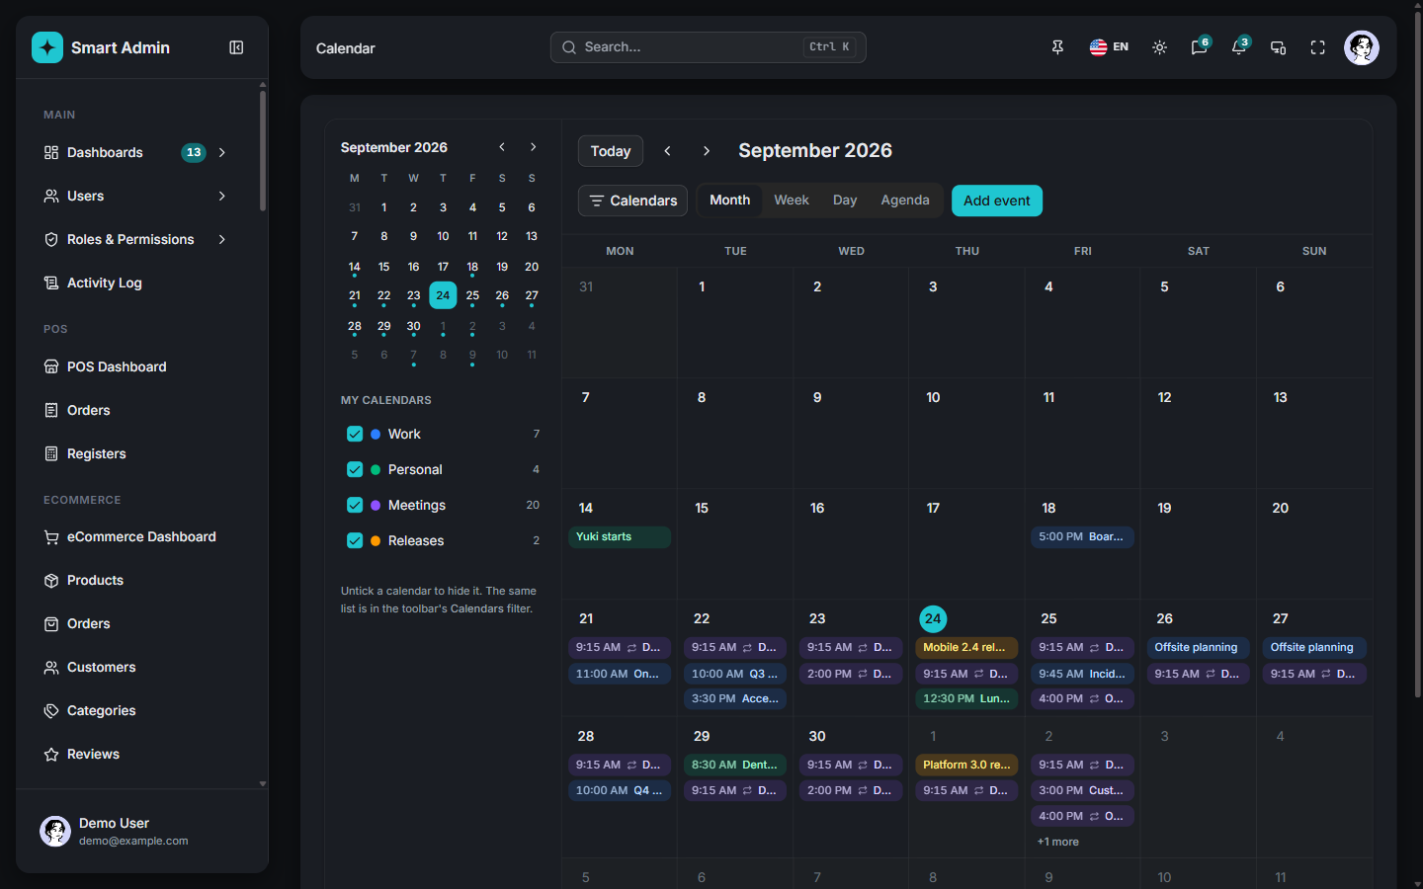This screenshot has height=889, width=1423.
Task: Switch to Week view tab
Action: click(x=792, y=200)
